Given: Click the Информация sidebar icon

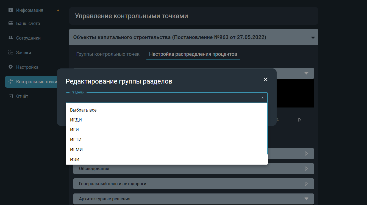Looking at the screenshot, I should click(11, 10).
